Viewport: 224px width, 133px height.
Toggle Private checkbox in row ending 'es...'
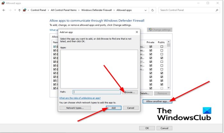pos(151,50)
